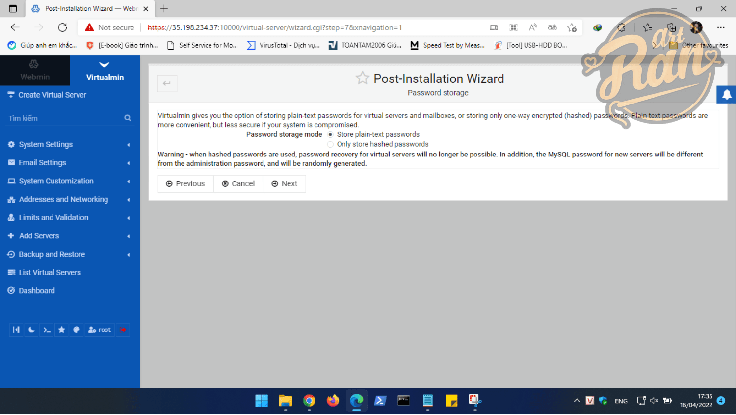
Task: Open the command shell terminal icon
Action: (47, 331)
